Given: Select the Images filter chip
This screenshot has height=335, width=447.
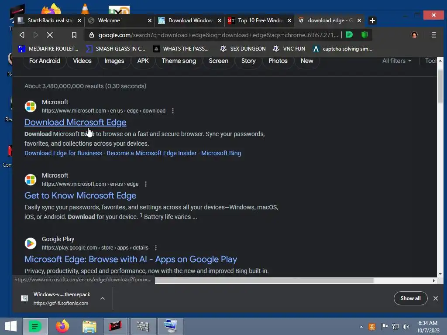Looking at the screenshot, I should 114,61.
